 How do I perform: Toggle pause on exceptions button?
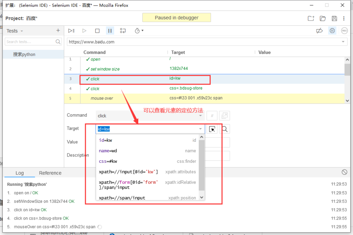click(332, 31)
